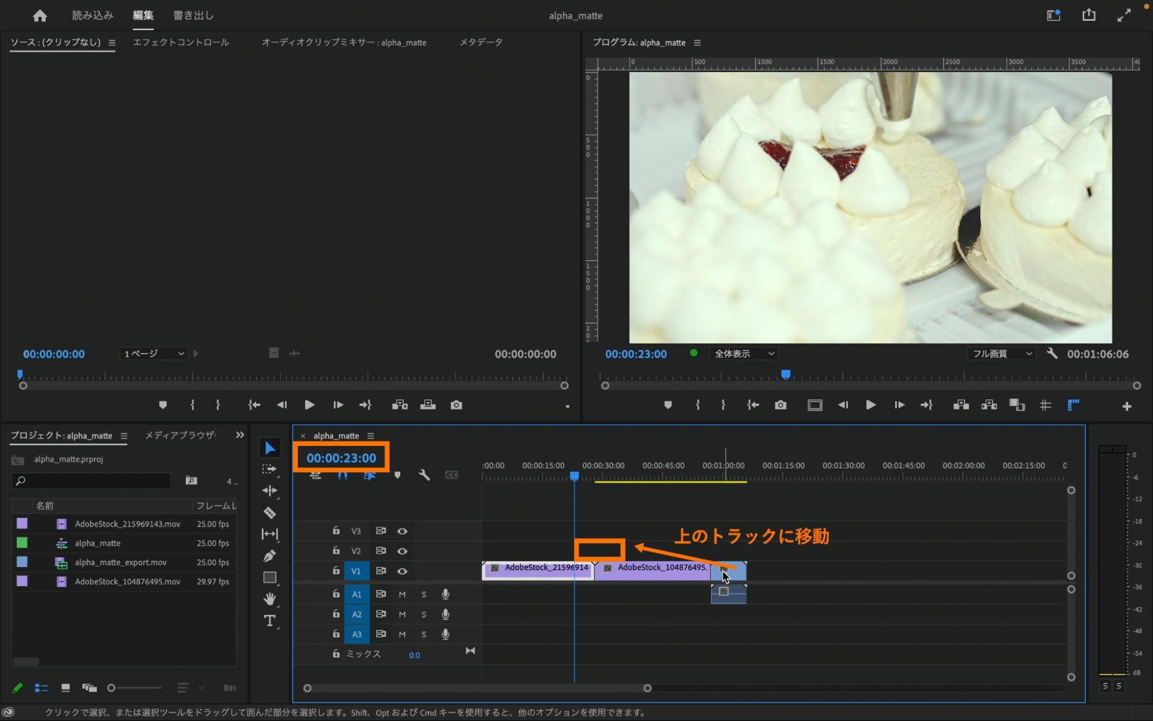The image size is (1153, 721).
Task: Mute audio track A1
Action: tap(402, 594)
